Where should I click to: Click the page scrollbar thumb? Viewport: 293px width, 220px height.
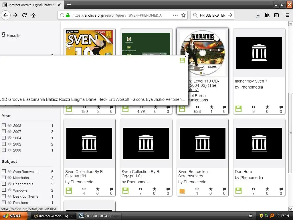click(x=290, y=133)
